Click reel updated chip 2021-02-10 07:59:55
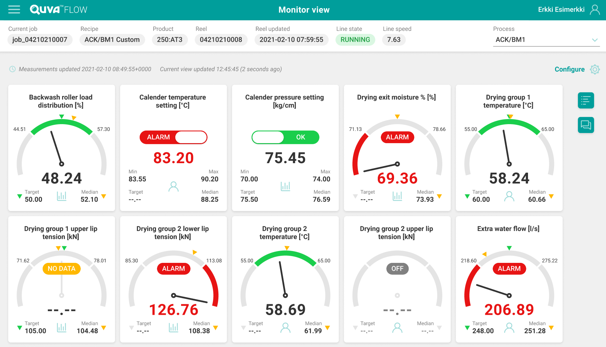The height and width of the screenshot is (347, 606). 292,40
